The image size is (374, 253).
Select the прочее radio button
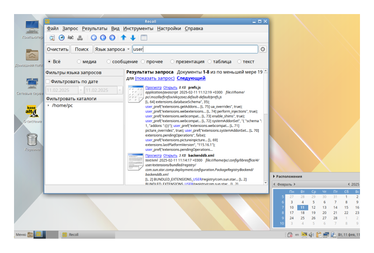point(142,61)
